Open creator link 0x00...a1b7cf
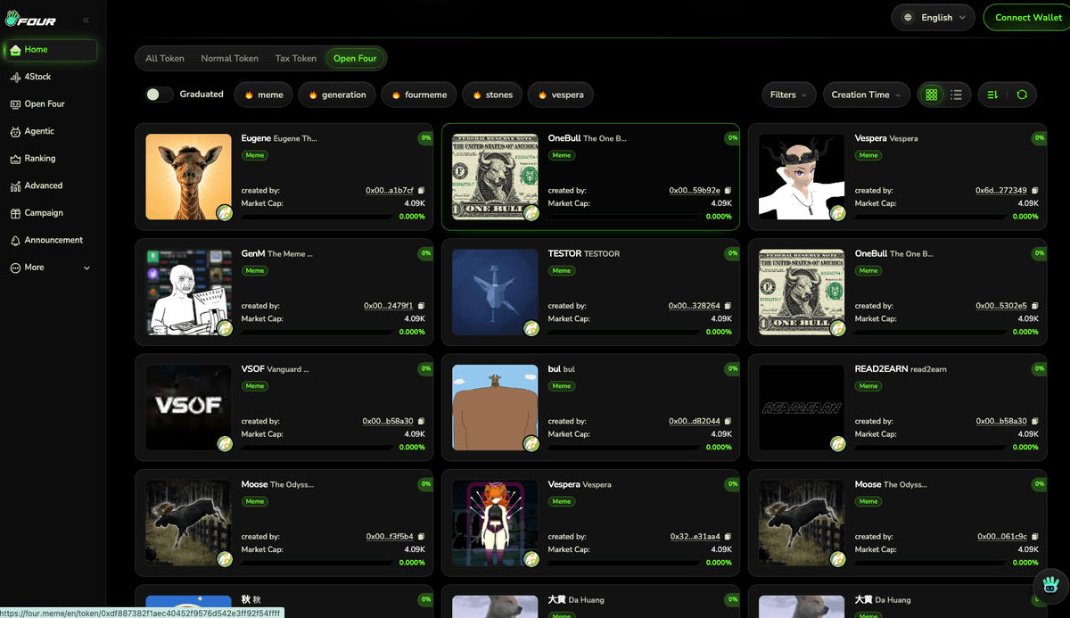Screen dimensions: 1070x618 click(390, 191)
